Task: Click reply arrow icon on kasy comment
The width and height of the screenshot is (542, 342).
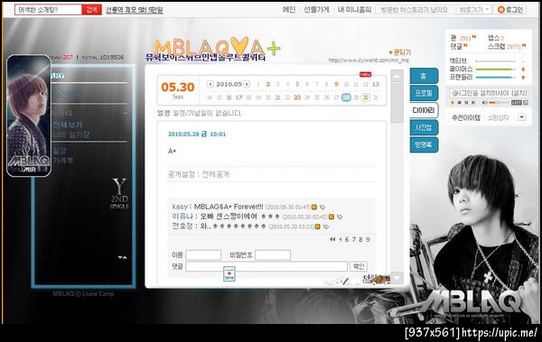Action: click(322, 207)
